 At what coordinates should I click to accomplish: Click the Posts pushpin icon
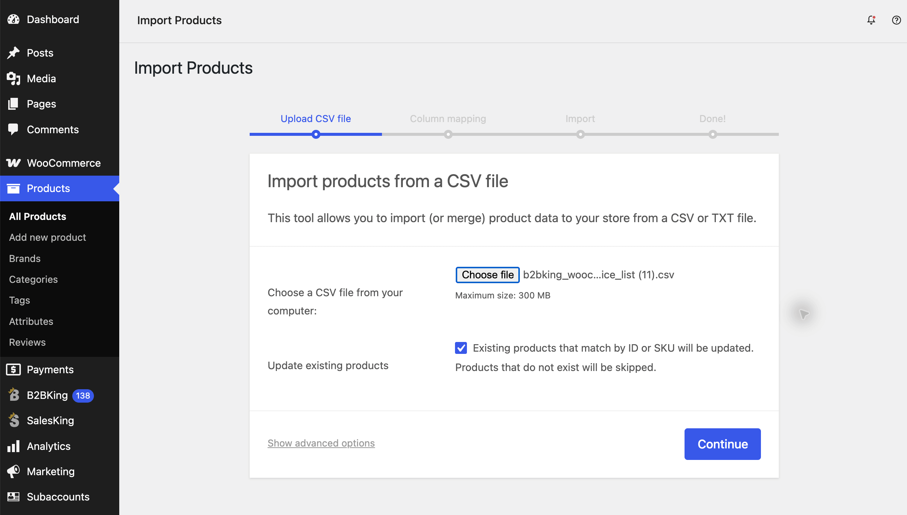click(13, 53)
